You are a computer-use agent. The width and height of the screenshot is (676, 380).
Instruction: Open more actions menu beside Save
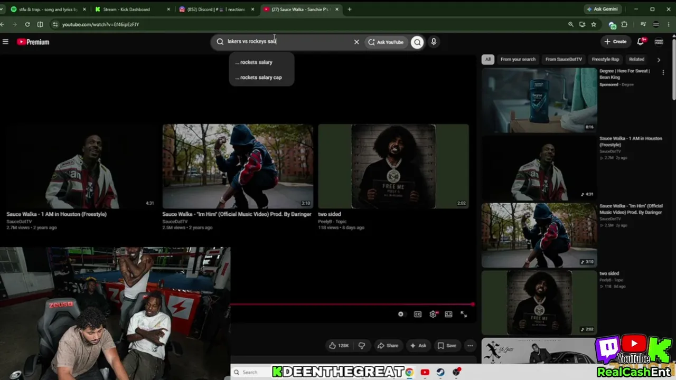470,346
